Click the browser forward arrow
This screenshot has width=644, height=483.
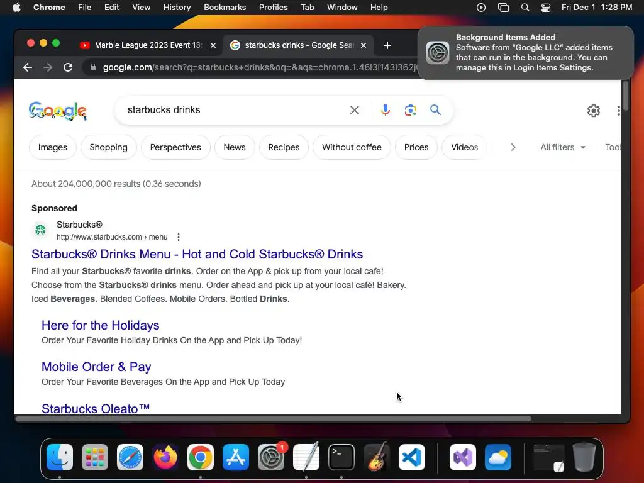point(48,67)
